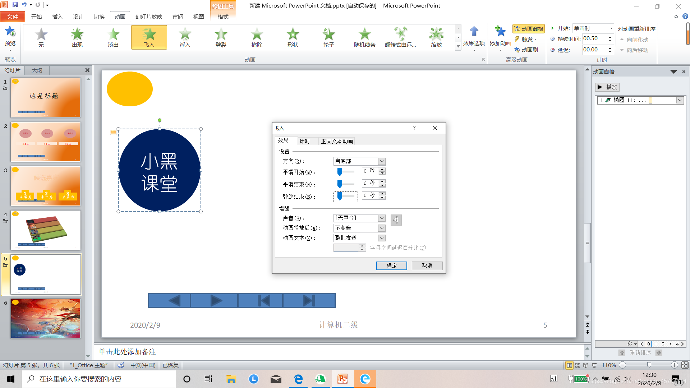Select the 劈裂 animation effect icon
The height and width of the screenshot is (388, 690).
221,35
